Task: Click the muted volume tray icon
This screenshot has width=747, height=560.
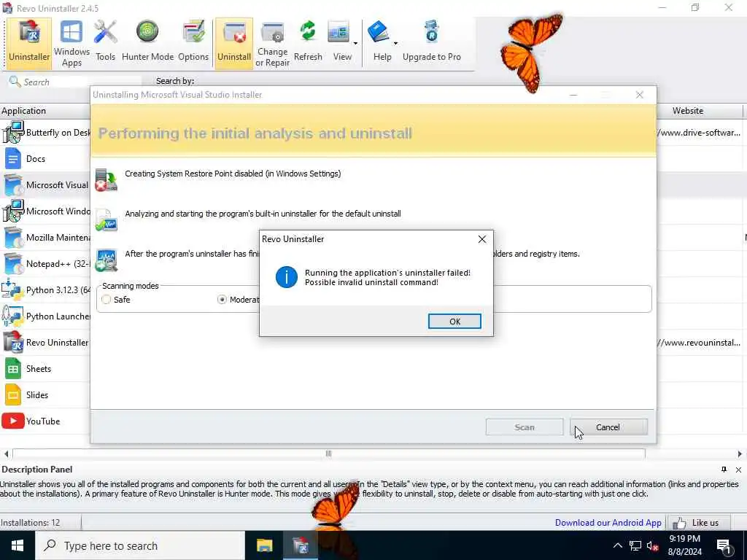Action: [x=653, y=545]
